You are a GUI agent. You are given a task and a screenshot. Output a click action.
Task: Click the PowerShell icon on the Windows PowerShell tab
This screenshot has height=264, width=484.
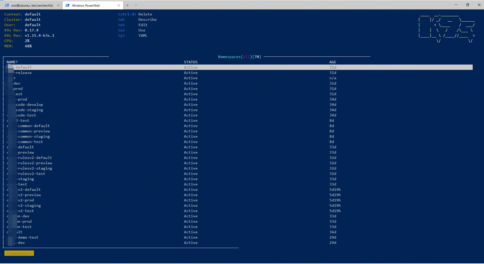click(68, 5)
